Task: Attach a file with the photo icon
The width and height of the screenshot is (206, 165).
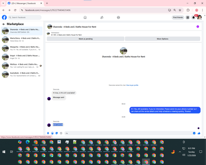Action: (52, 133)
